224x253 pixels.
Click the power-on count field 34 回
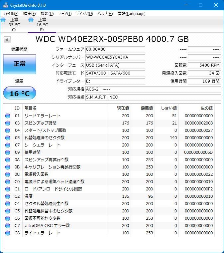[204, 73]
